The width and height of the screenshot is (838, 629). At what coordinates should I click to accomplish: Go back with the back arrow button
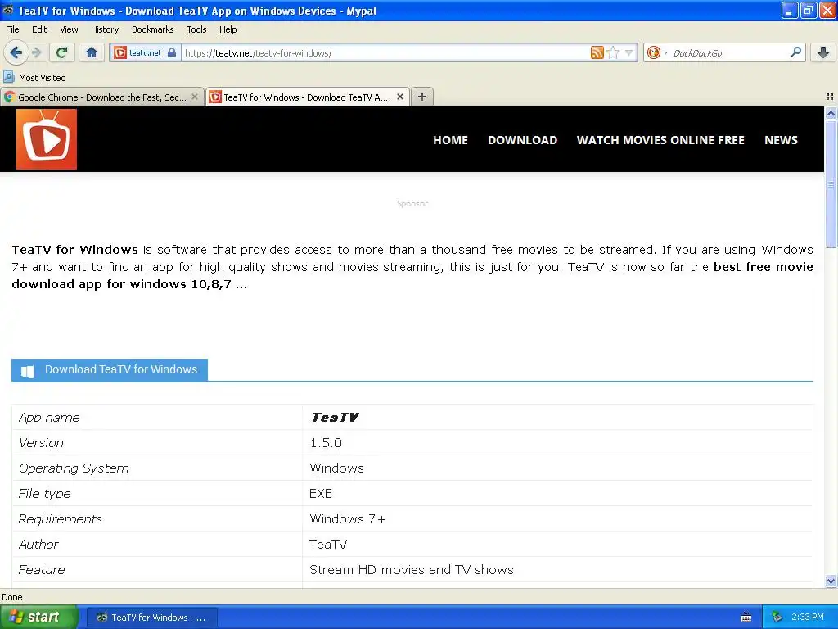tap(16, 52)
